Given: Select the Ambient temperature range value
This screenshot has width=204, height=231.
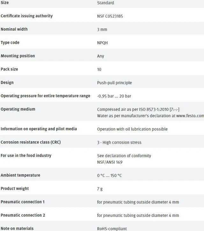Looking at the screenshot, I should click(x=110, y=175).
